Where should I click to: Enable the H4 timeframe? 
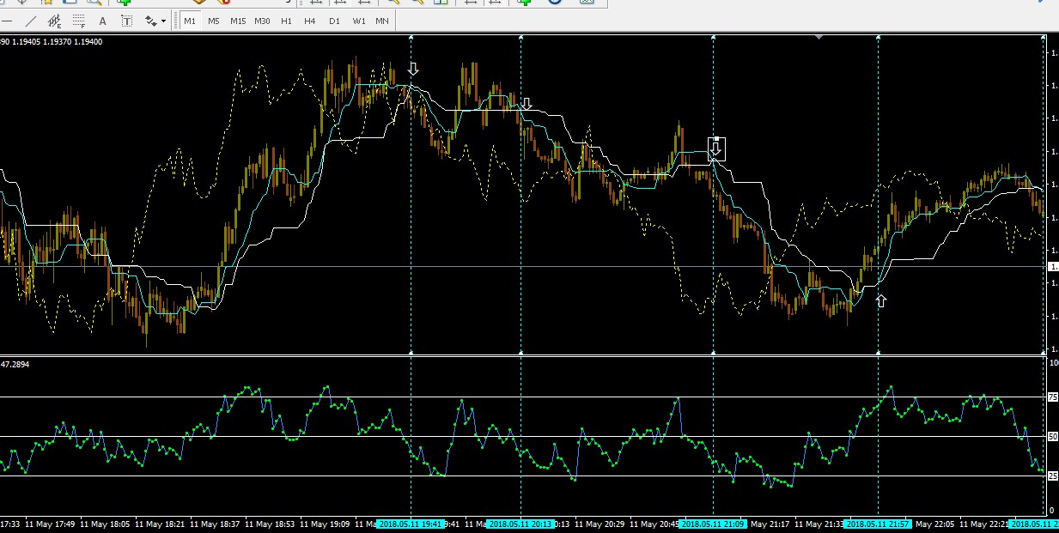[310, 21]
